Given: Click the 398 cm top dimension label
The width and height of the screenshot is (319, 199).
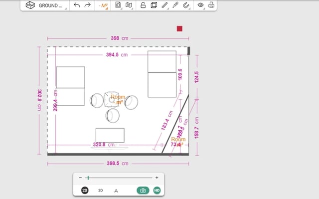Looking at the screenshot, I should coord(120,38).
